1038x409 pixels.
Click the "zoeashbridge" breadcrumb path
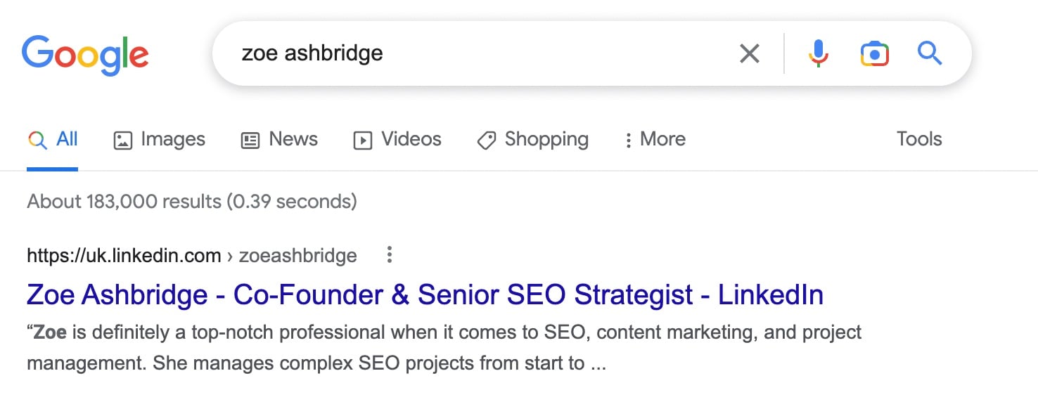(x=297, y=256)
